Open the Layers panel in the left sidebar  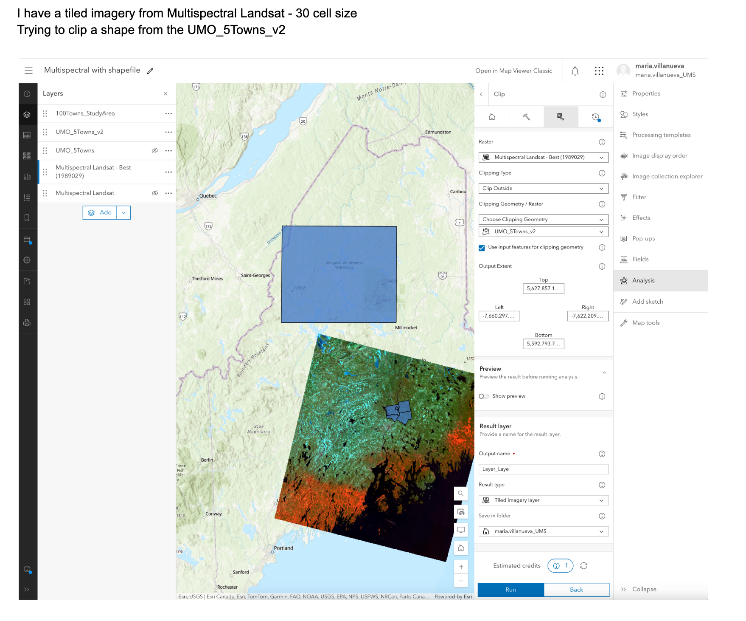(27, 114)
